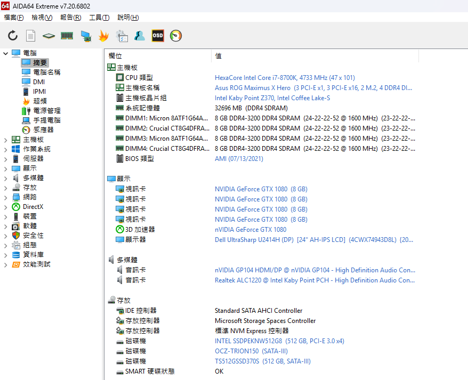Click the 欄位 column header
468x380 pixels.
click(x=116, y=56)
